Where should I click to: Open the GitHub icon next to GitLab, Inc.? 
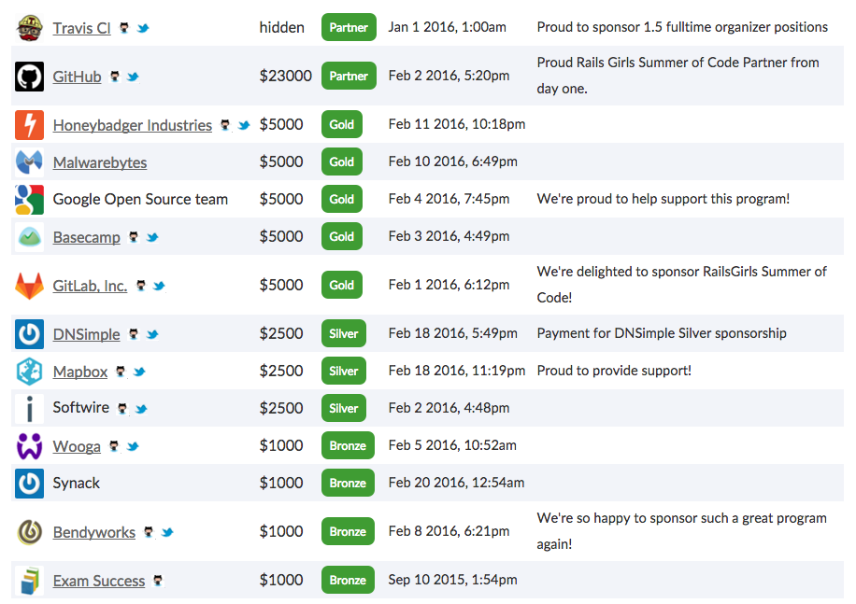pos(141,285)
